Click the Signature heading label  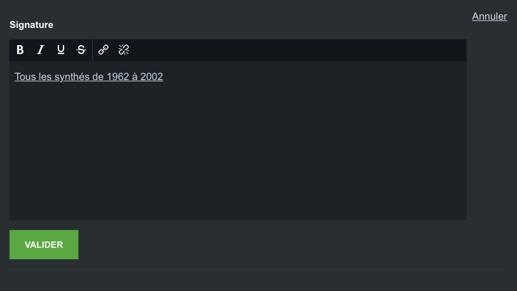click(31, 25)
